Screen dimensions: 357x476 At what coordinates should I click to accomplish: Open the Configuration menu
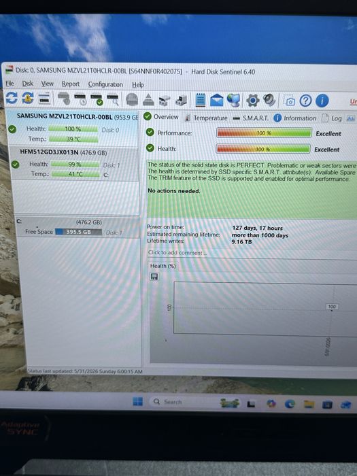(105, 84)
